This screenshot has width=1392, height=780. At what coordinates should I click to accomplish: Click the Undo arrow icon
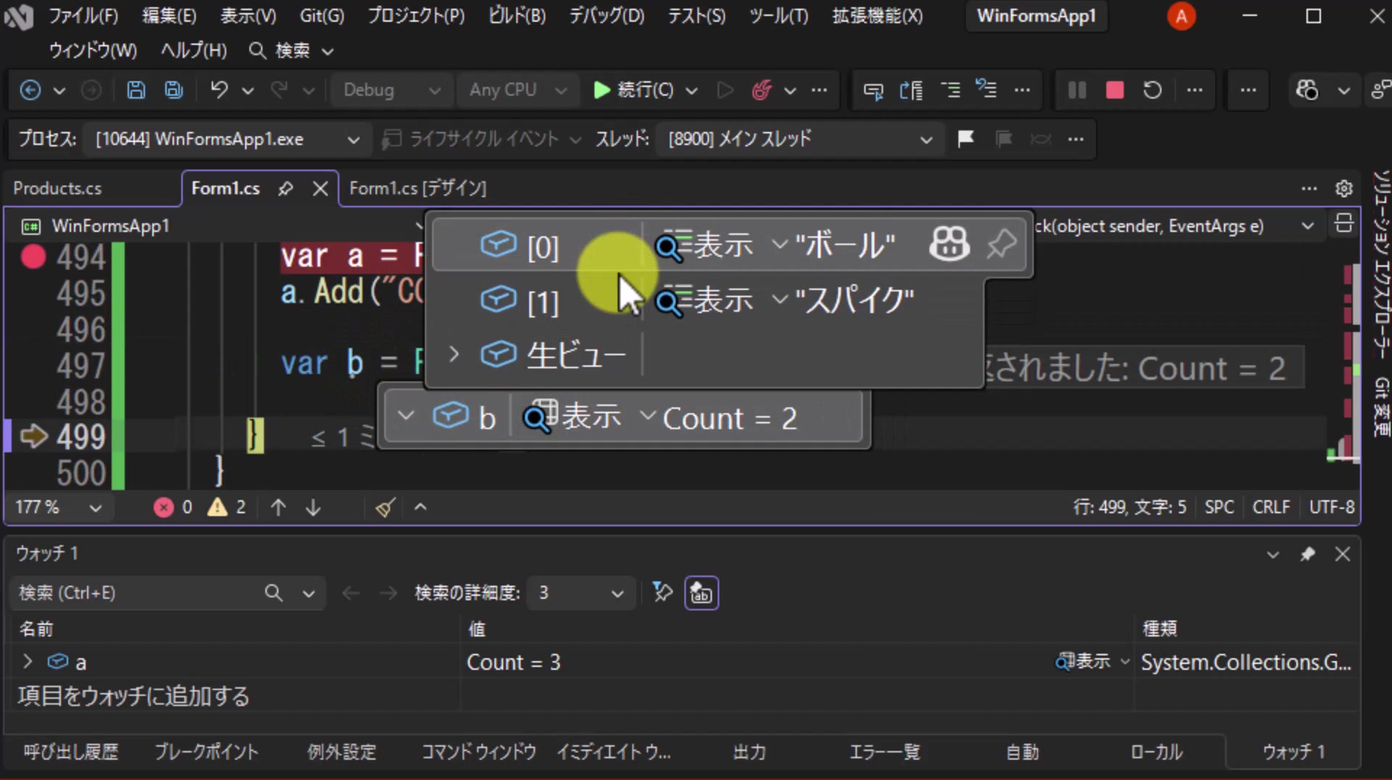(219, 90)
